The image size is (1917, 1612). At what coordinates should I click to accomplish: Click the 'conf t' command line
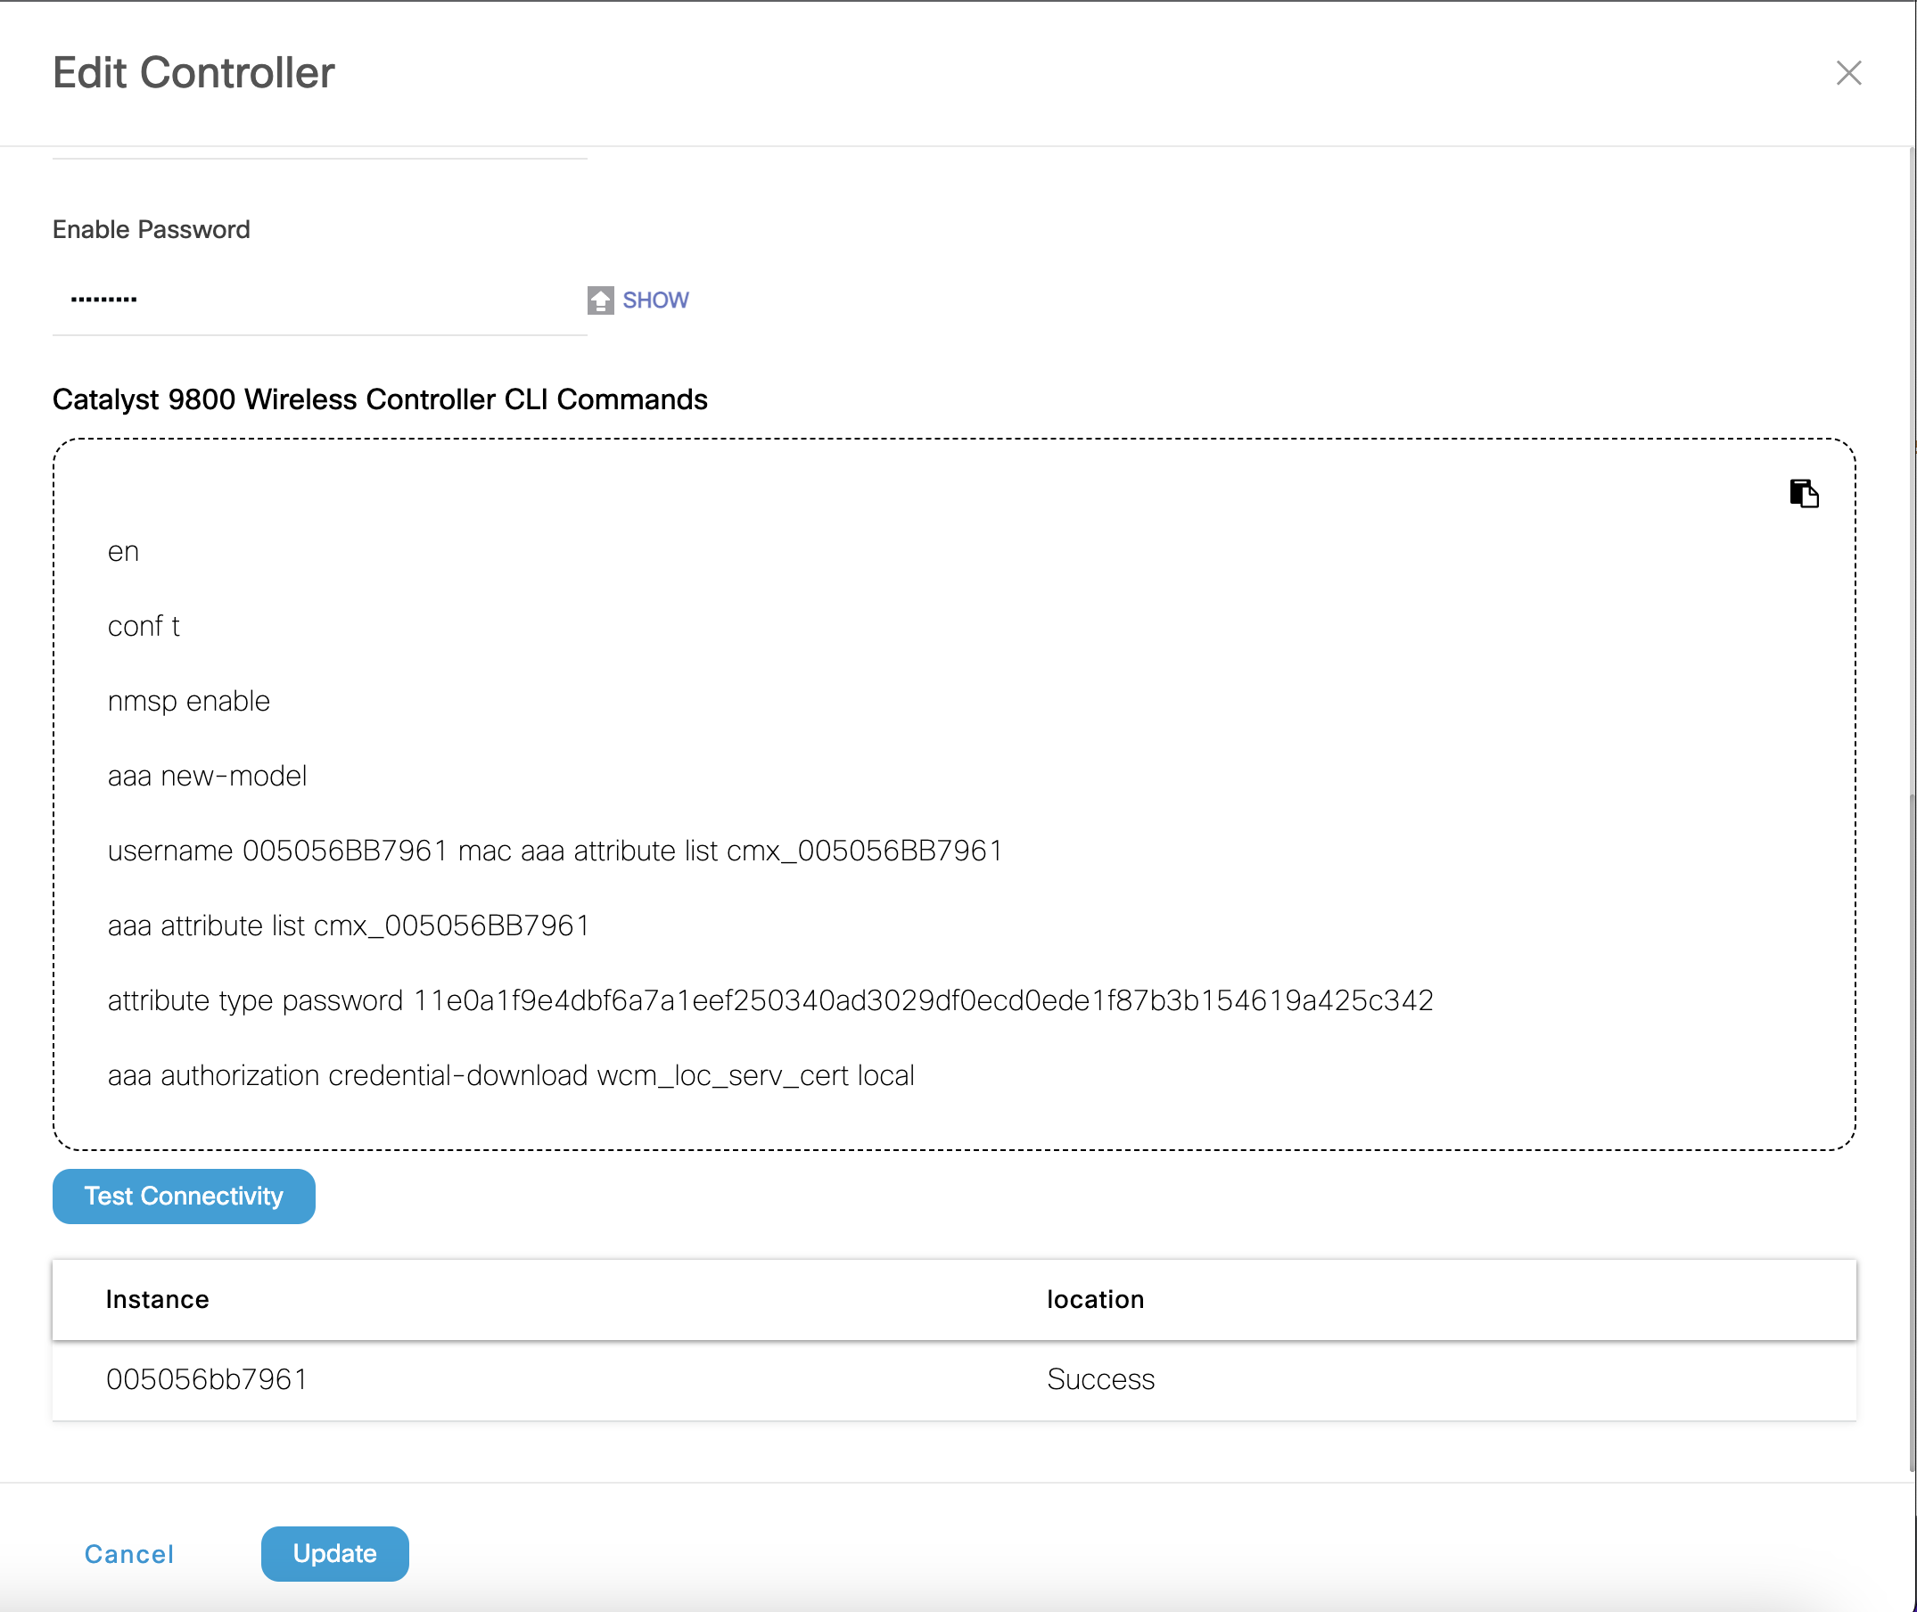[x=144, y=626]
